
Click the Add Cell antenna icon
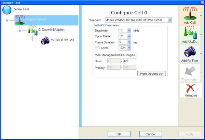190,14
